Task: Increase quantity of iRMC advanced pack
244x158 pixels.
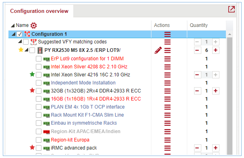Action: tap(215, 148)
